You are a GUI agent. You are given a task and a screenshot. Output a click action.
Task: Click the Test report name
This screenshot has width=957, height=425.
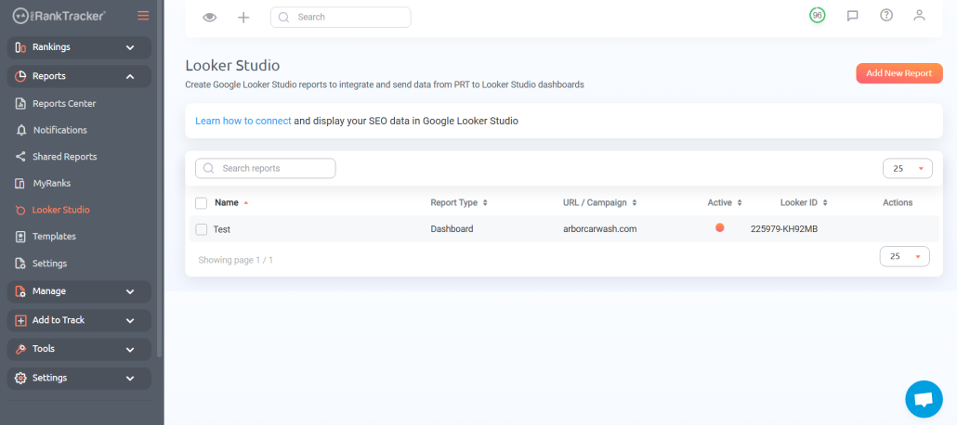(x=221, y=229)
